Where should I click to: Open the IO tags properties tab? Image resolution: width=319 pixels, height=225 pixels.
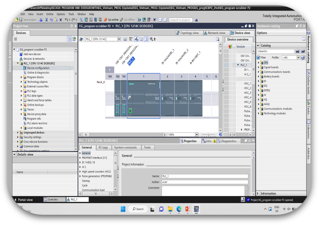pyautogui.click(x=103, y=147)
